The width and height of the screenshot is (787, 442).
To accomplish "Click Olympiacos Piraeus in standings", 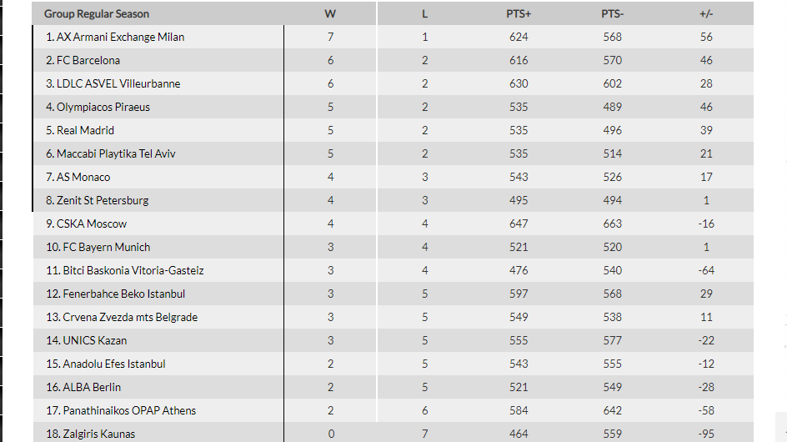I will (103, 107).
